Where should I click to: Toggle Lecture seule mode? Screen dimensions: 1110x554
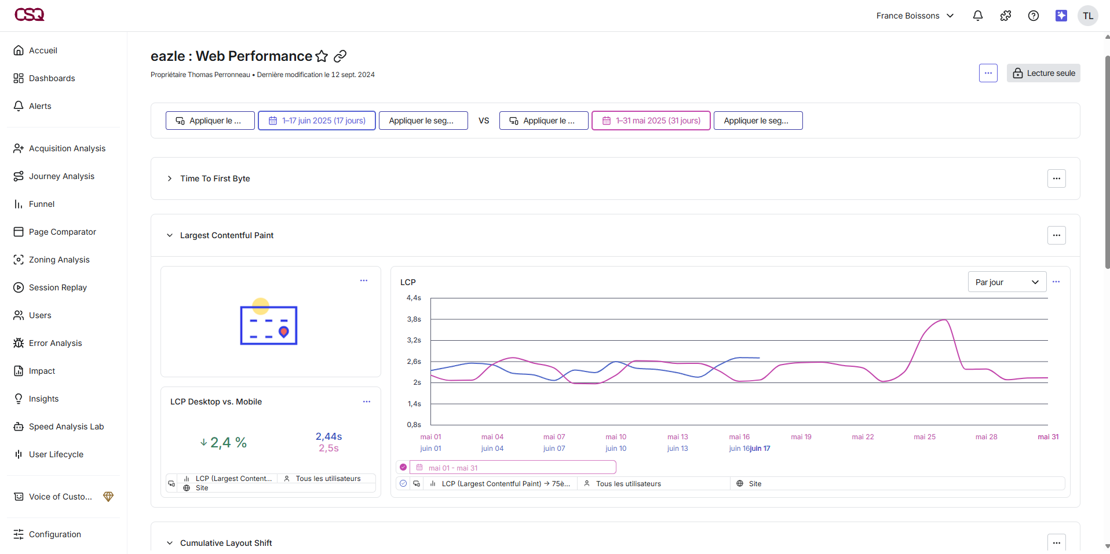(1043, 73)
